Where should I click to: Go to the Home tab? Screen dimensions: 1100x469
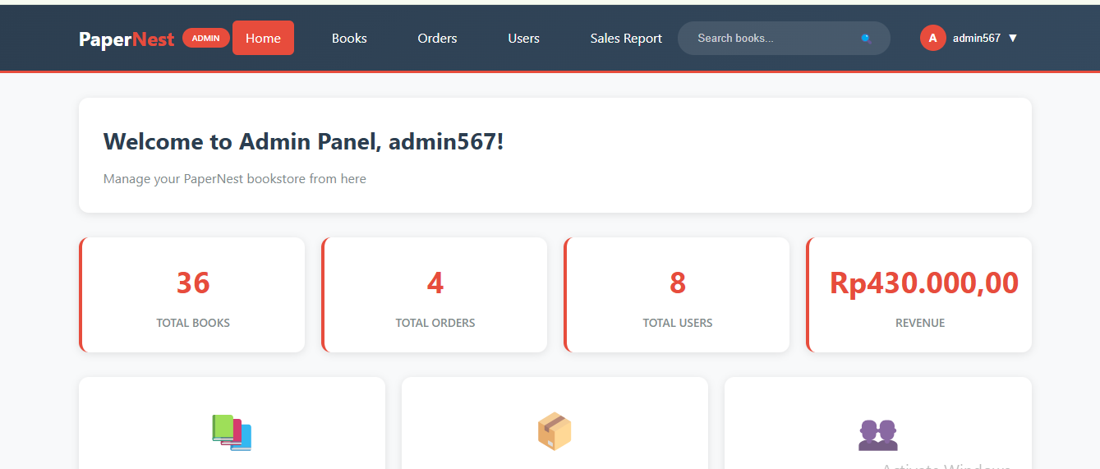(263, 38)
